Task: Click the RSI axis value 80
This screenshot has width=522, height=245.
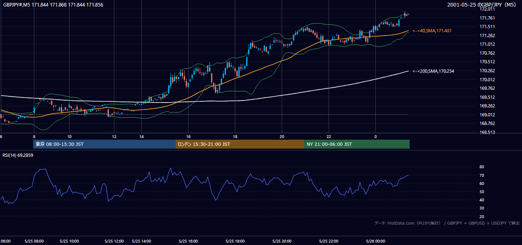Action: pyautogui.click(x=482, y=167)
